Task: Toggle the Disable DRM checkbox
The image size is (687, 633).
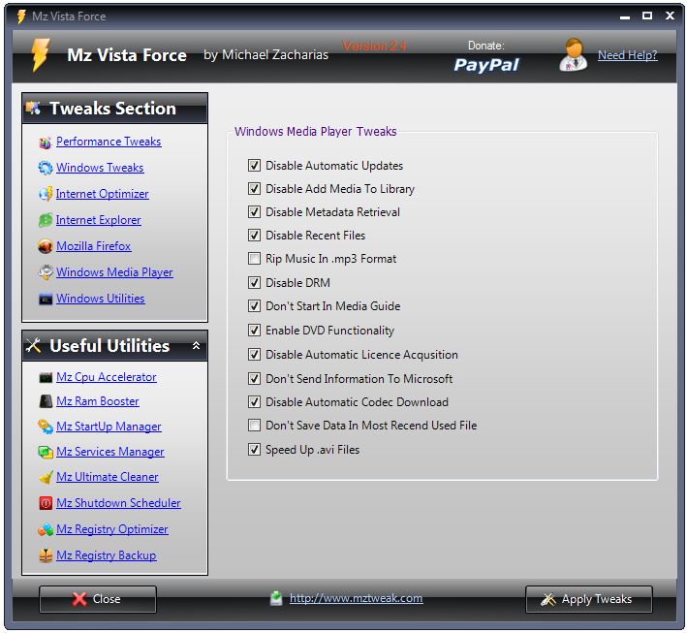Action: pyautogui.click(x=254, y=282)
